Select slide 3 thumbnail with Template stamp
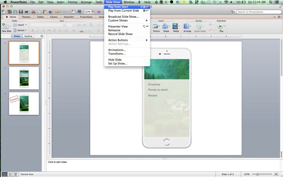Image resolution: width=283 pixels, height=177 pixels. tap(24, 103)
